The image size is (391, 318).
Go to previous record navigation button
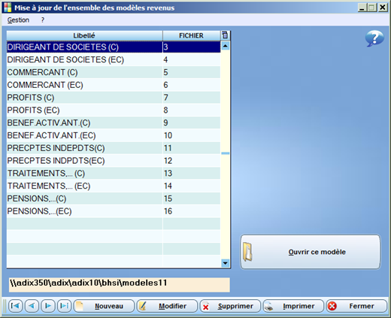click(x=32, y=306)
